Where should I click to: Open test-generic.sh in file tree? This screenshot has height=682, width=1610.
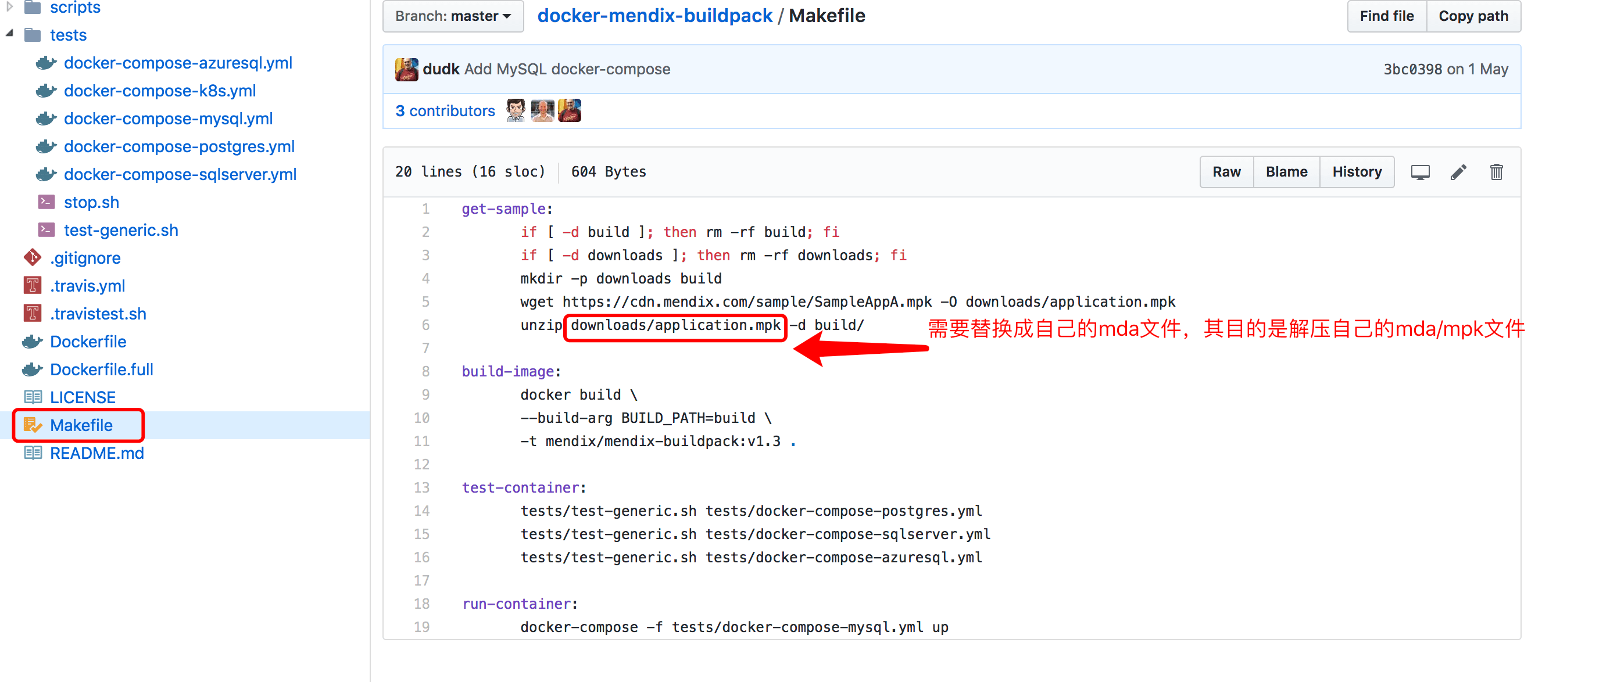click(x=121, y=231)
